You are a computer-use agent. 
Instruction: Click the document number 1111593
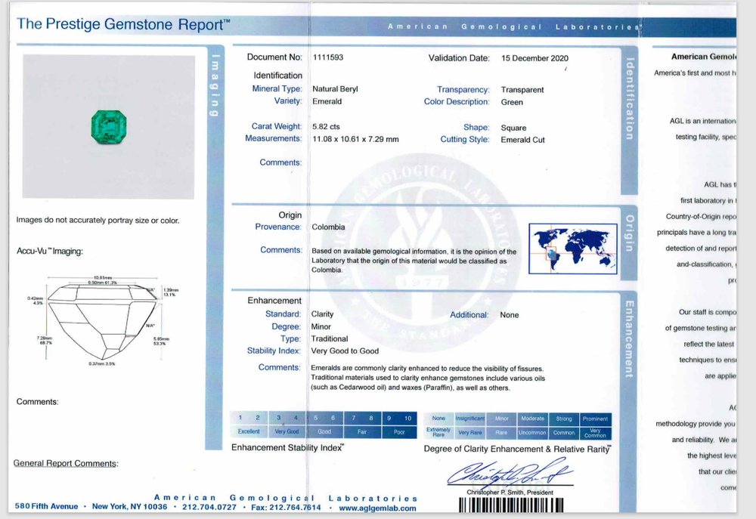point(328,57)
